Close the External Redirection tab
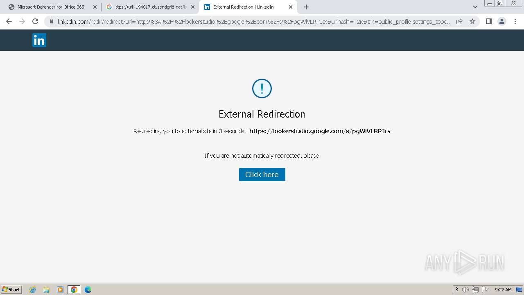Image resolution: width=524 pixels, height=295 pixels. (291, 7)
